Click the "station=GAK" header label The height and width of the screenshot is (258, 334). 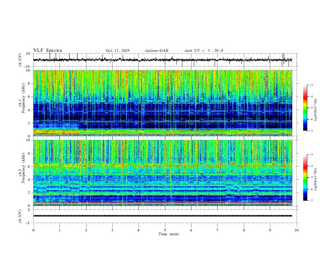(x=157, y=51)
